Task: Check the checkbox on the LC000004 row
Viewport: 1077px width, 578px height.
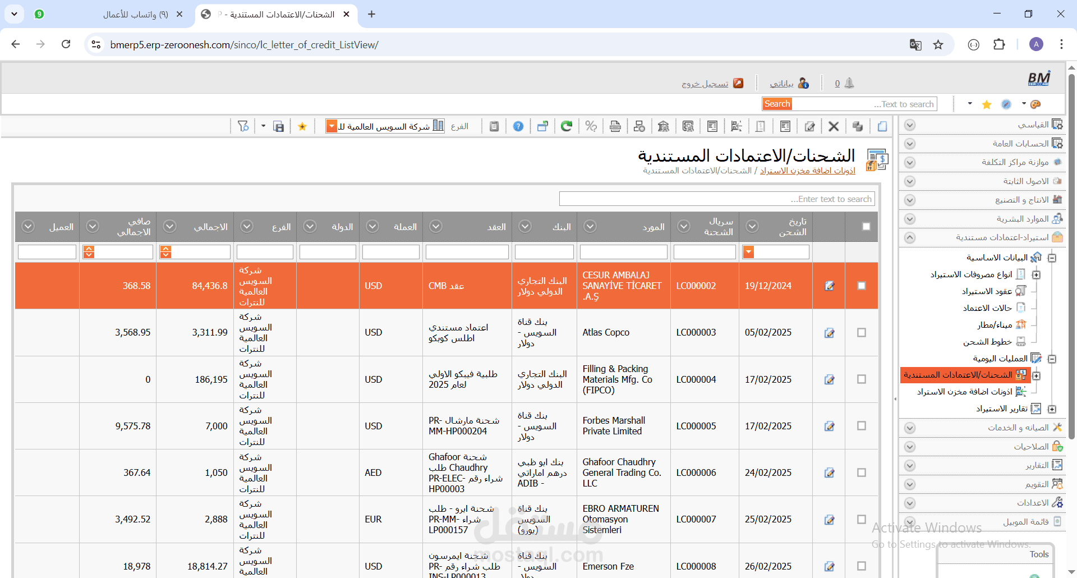Action: coord(862,379)
